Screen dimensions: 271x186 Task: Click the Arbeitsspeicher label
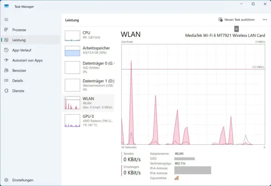click(96, 48)
